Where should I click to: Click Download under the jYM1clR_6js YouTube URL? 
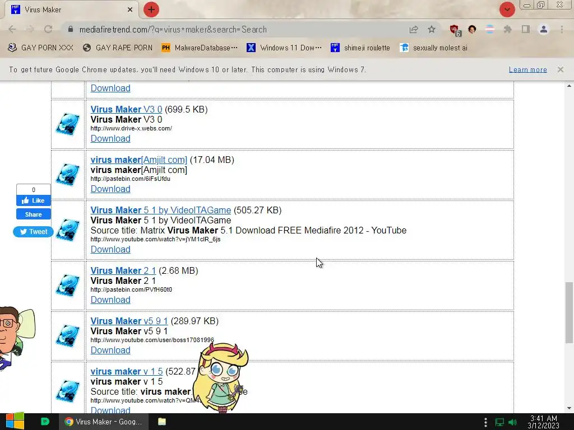(x=110, y=249)
